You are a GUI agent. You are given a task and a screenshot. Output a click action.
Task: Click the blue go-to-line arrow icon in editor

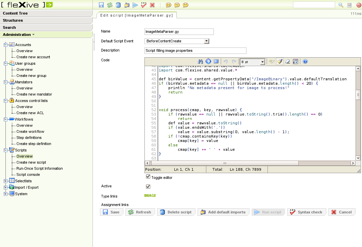click(x=208, y=61)
